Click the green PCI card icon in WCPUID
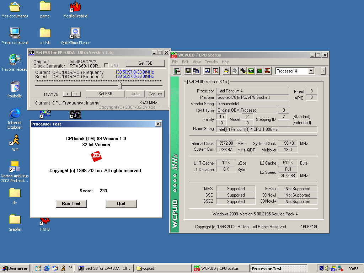The image size is (364, 273). (259, 71)
